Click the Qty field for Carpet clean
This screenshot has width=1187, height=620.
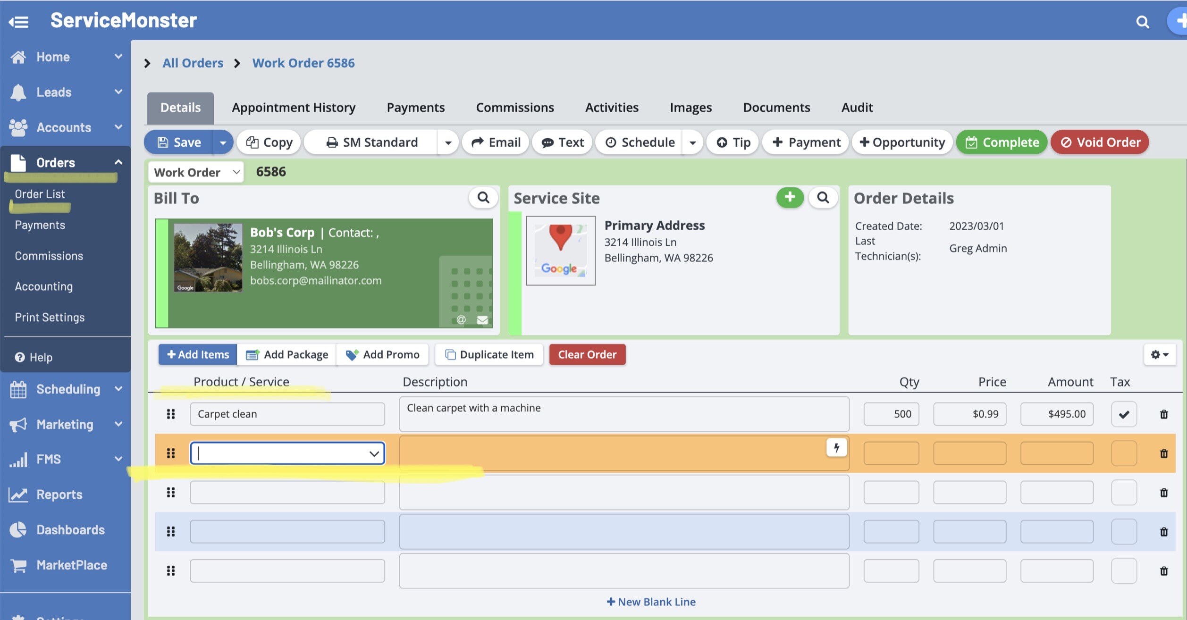(891, 414)
